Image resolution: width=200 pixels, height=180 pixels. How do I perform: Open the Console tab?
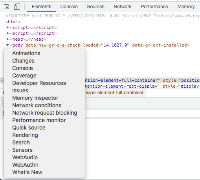(x=69, y=7)
